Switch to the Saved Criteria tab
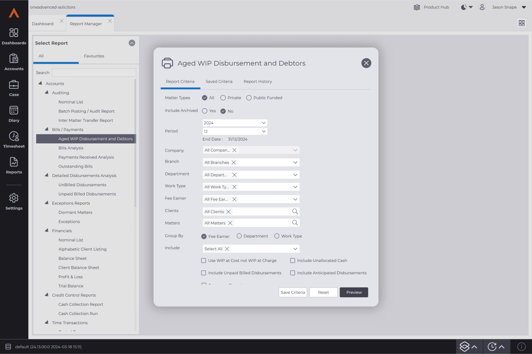The width and height of the screenshot is (532, 354). [x=219, y=81]
